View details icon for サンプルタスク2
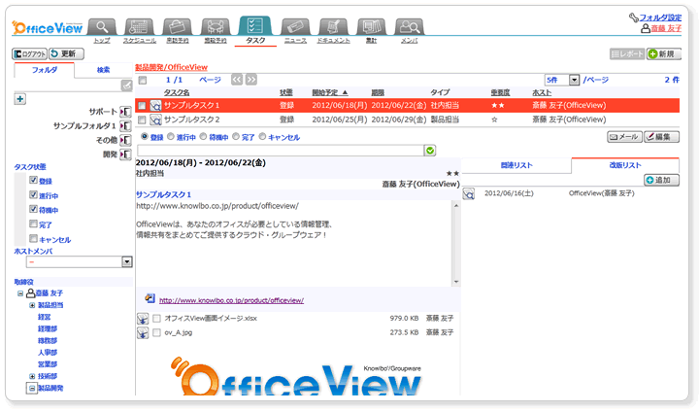This screenshot has height=412, width=699. point(155,120)
